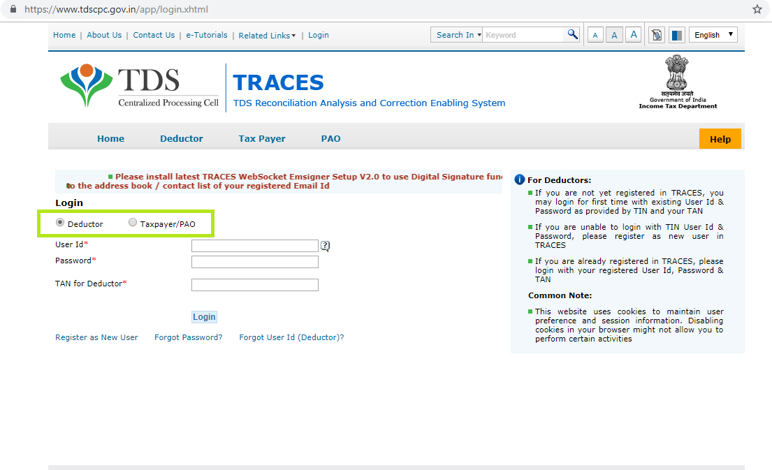Click Forgot User Id (Deductor)? link

point(291,337)
